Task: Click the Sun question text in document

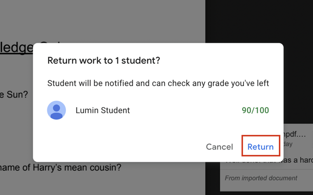Action: point(14,94)
